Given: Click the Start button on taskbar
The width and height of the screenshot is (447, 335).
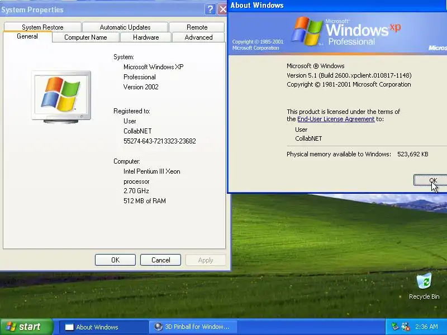Looking at the screenshot, I should [x=27, y=327].
